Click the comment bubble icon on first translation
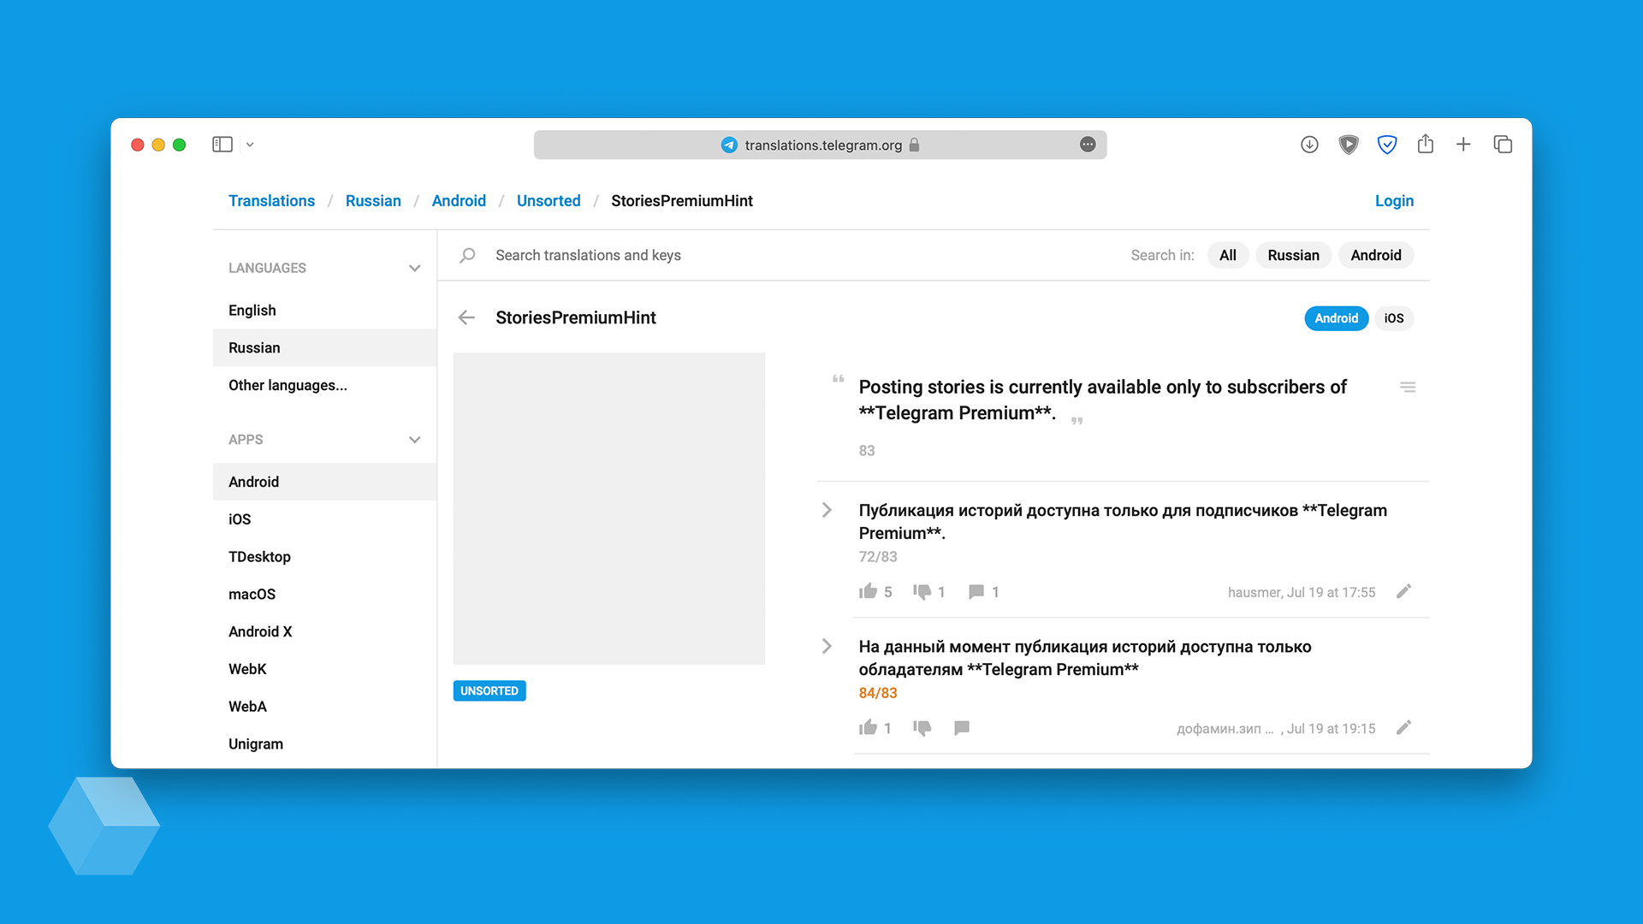This screenshot has height=924, width=1643. (974, 592)
